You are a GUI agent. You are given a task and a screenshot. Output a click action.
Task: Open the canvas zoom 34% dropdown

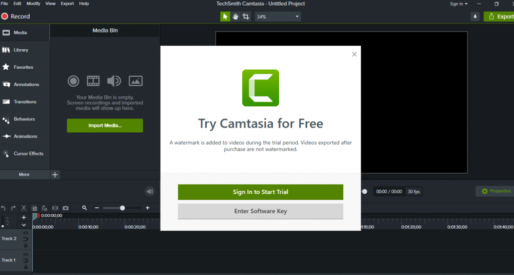[x=278, y=17]
